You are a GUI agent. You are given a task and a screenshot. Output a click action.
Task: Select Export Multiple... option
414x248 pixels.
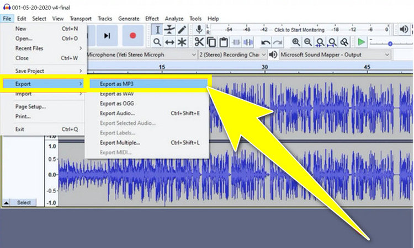pyautogui.click(x=147, y=143)
